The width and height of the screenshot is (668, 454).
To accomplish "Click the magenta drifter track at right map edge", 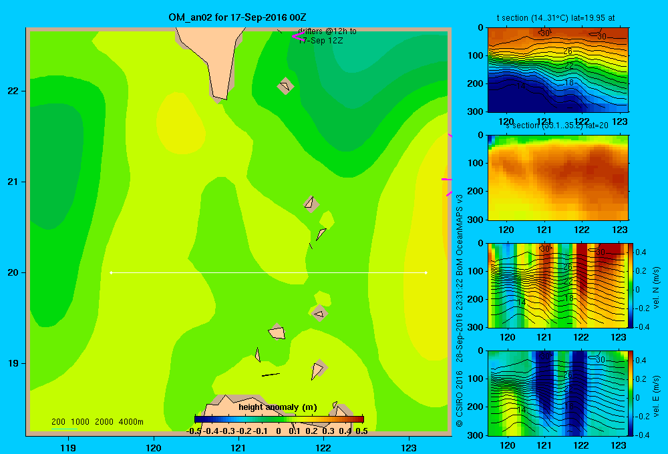I will coord(447,180).
